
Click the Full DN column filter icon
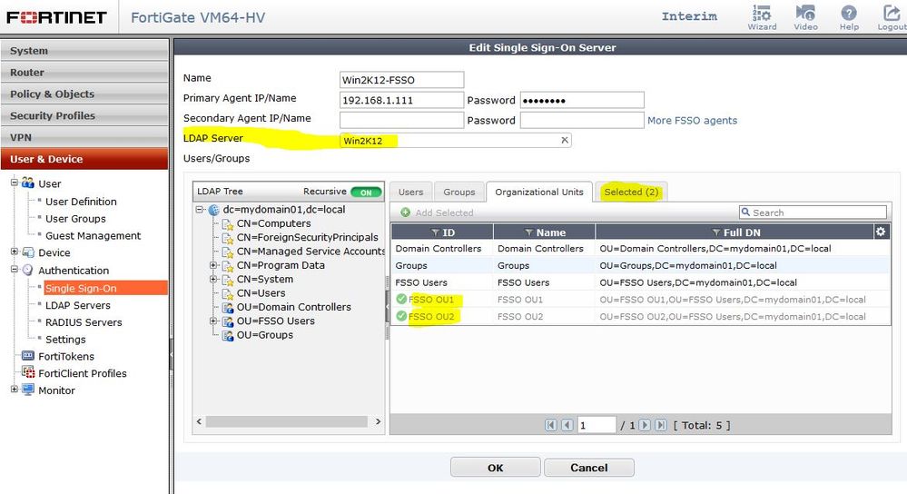coord(716,232)
